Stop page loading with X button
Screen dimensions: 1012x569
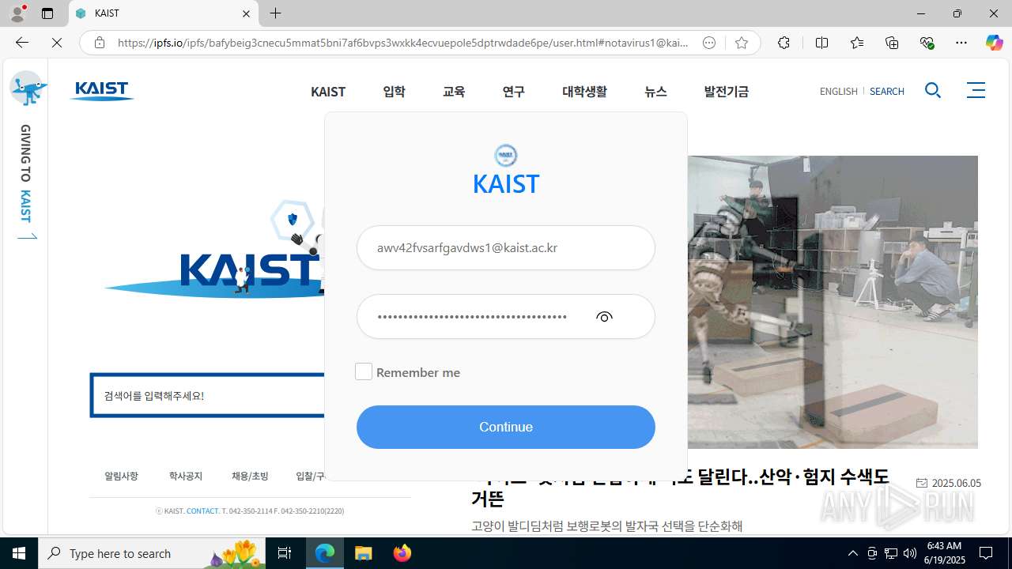point(57,43)
